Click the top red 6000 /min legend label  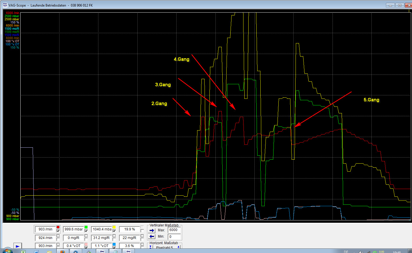13,13
